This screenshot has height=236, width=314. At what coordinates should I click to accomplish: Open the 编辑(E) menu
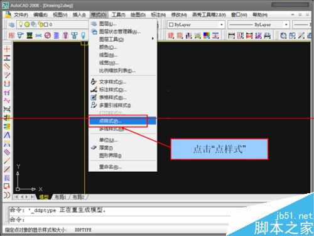[x=40, y=15]
